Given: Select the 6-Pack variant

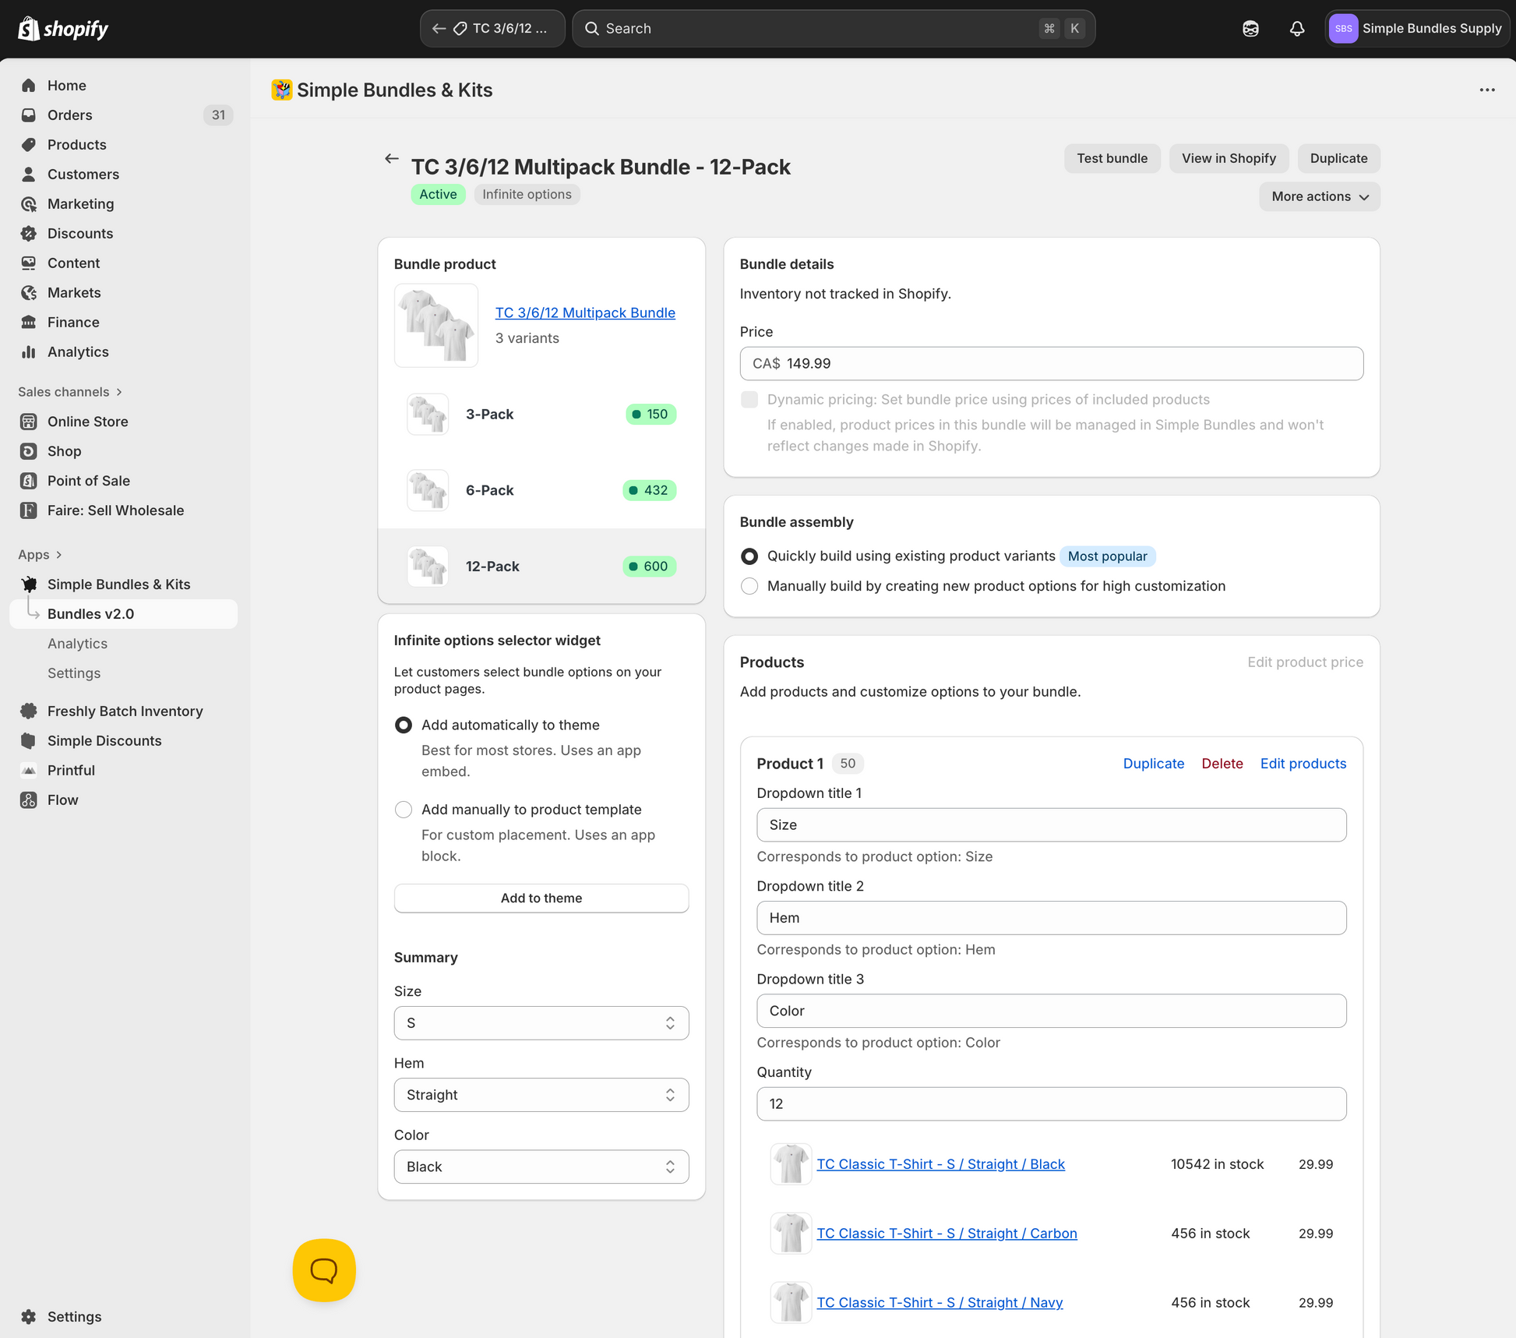Looking at the screenshot, I should (x=541, y=491).
